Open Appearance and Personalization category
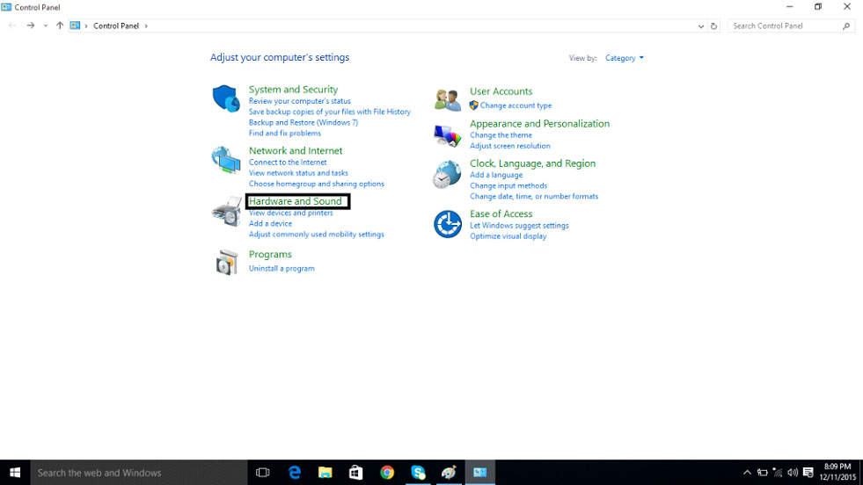This screenshot has width=863, height=485. [x=539, y=124]
